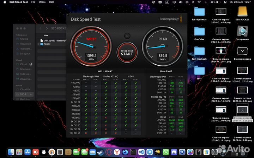Select highlighted screenshot ending 6.25.png
The image size is (254, 158).
tap(242, 110)
